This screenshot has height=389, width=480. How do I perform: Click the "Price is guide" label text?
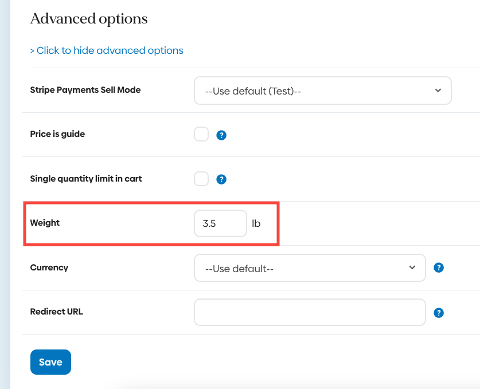coord(57,134)
